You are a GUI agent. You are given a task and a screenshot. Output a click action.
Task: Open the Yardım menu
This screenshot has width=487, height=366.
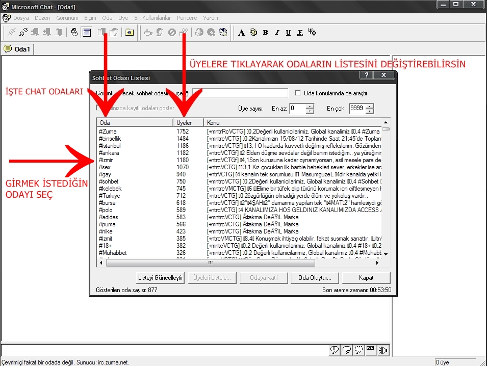click(211, 18)
